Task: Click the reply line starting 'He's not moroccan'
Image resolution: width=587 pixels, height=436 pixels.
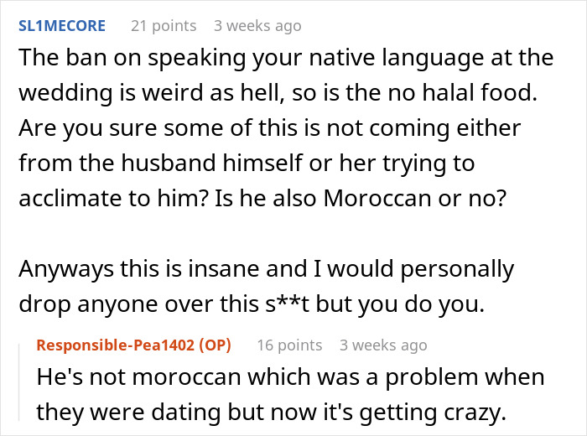Action: coord(290,376)
